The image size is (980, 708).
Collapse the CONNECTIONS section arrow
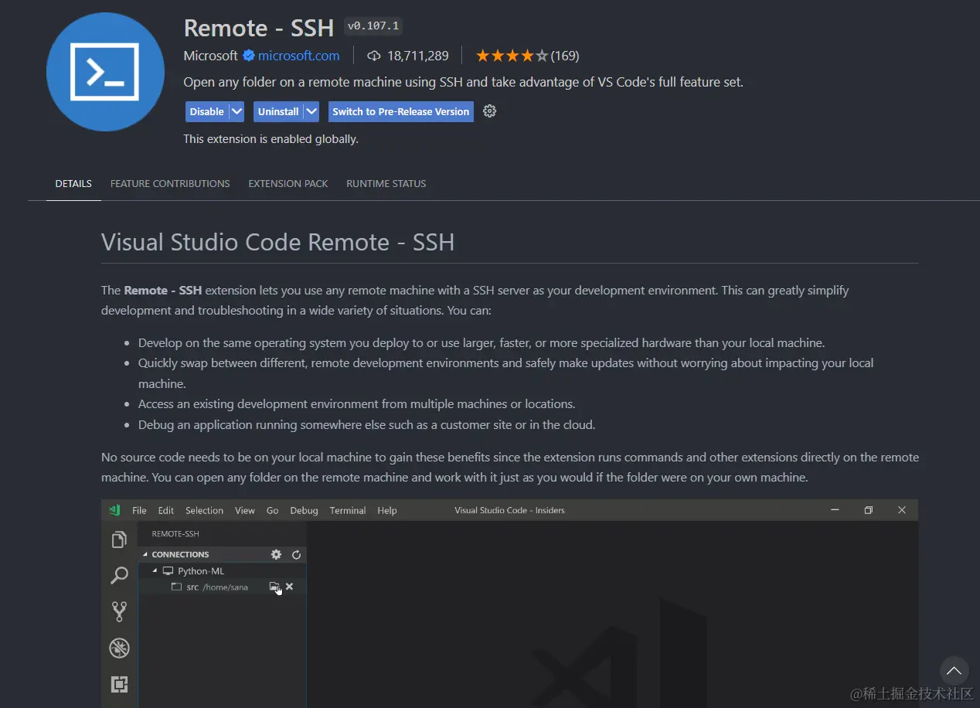pyautogui.click(x=145, y=554)
